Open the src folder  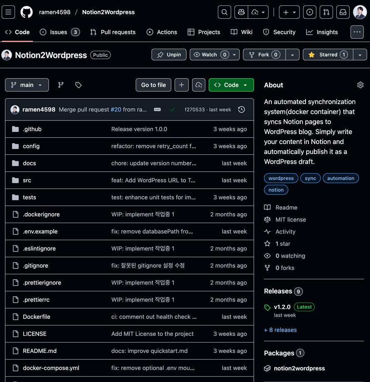(x=27, y=180)
